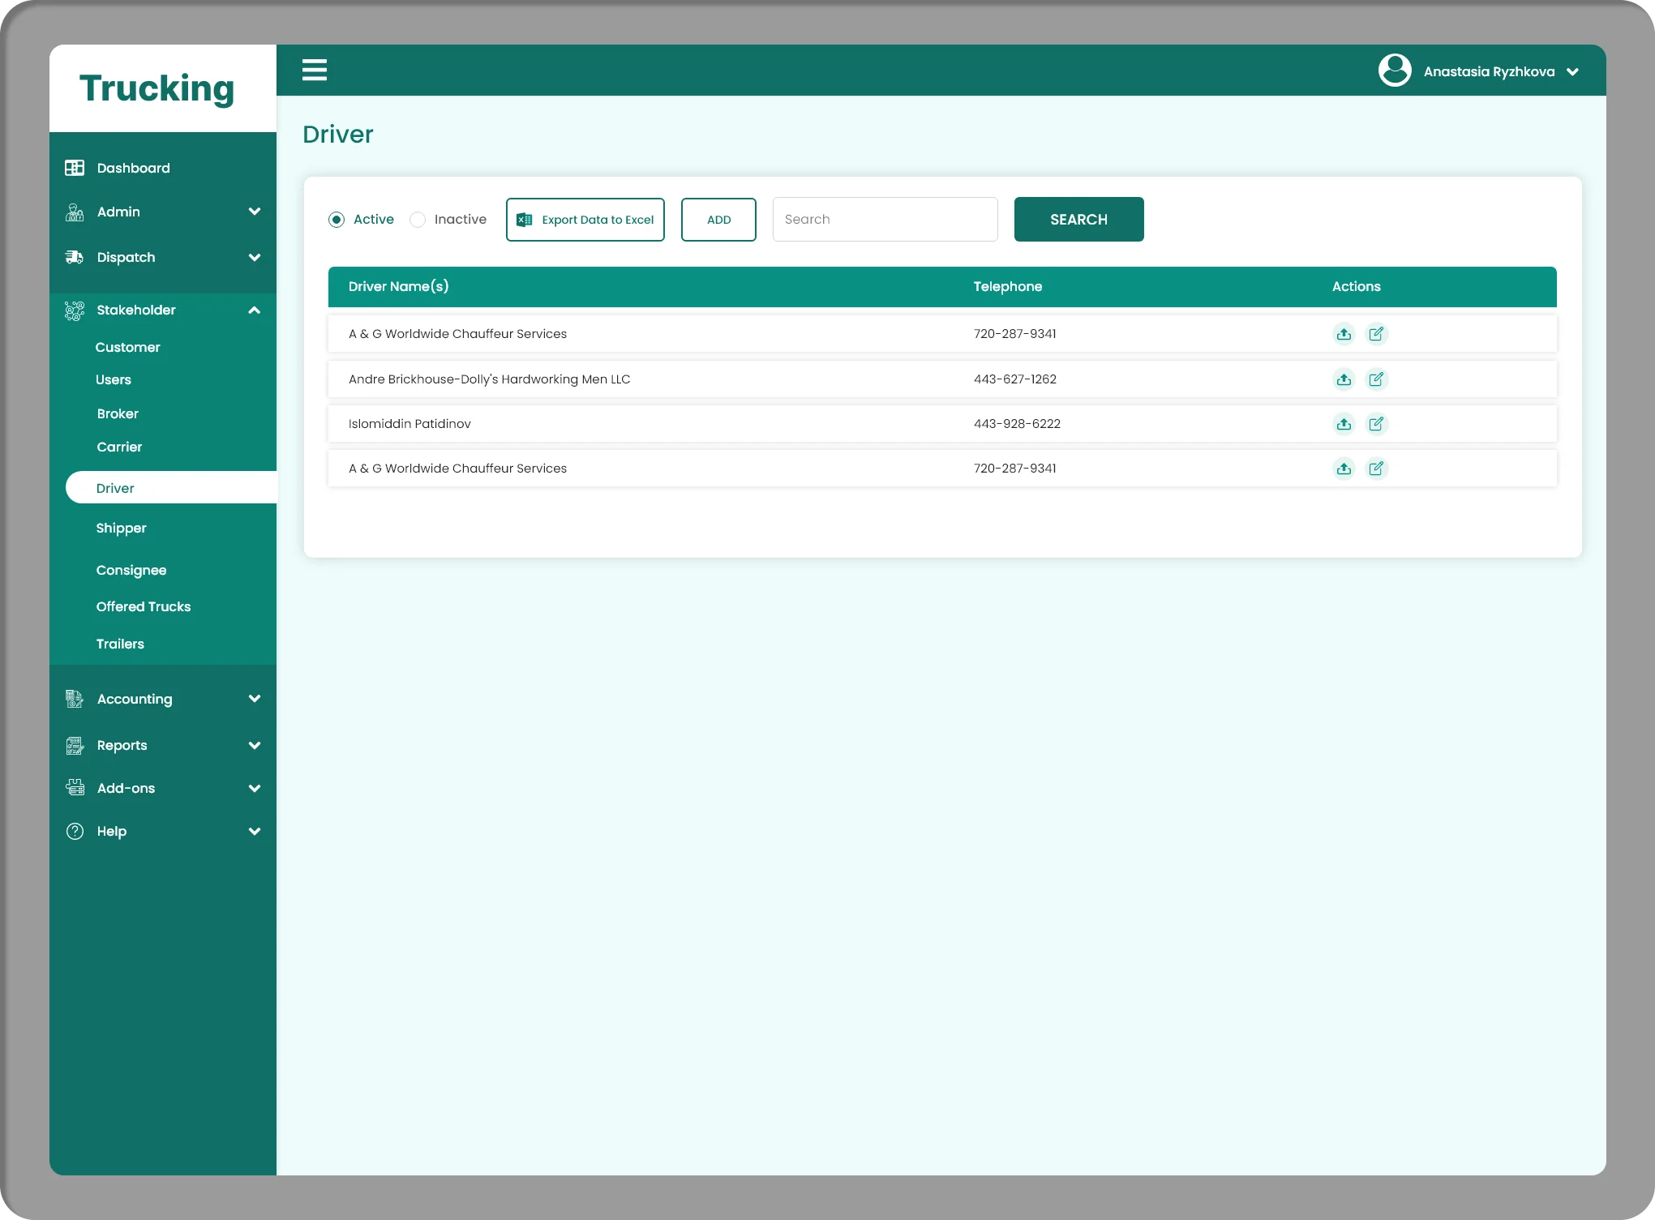Click Islomiddin Patidinov driver name
The width and height of the screenshot is (1655, 1220).
pos(409,424)
